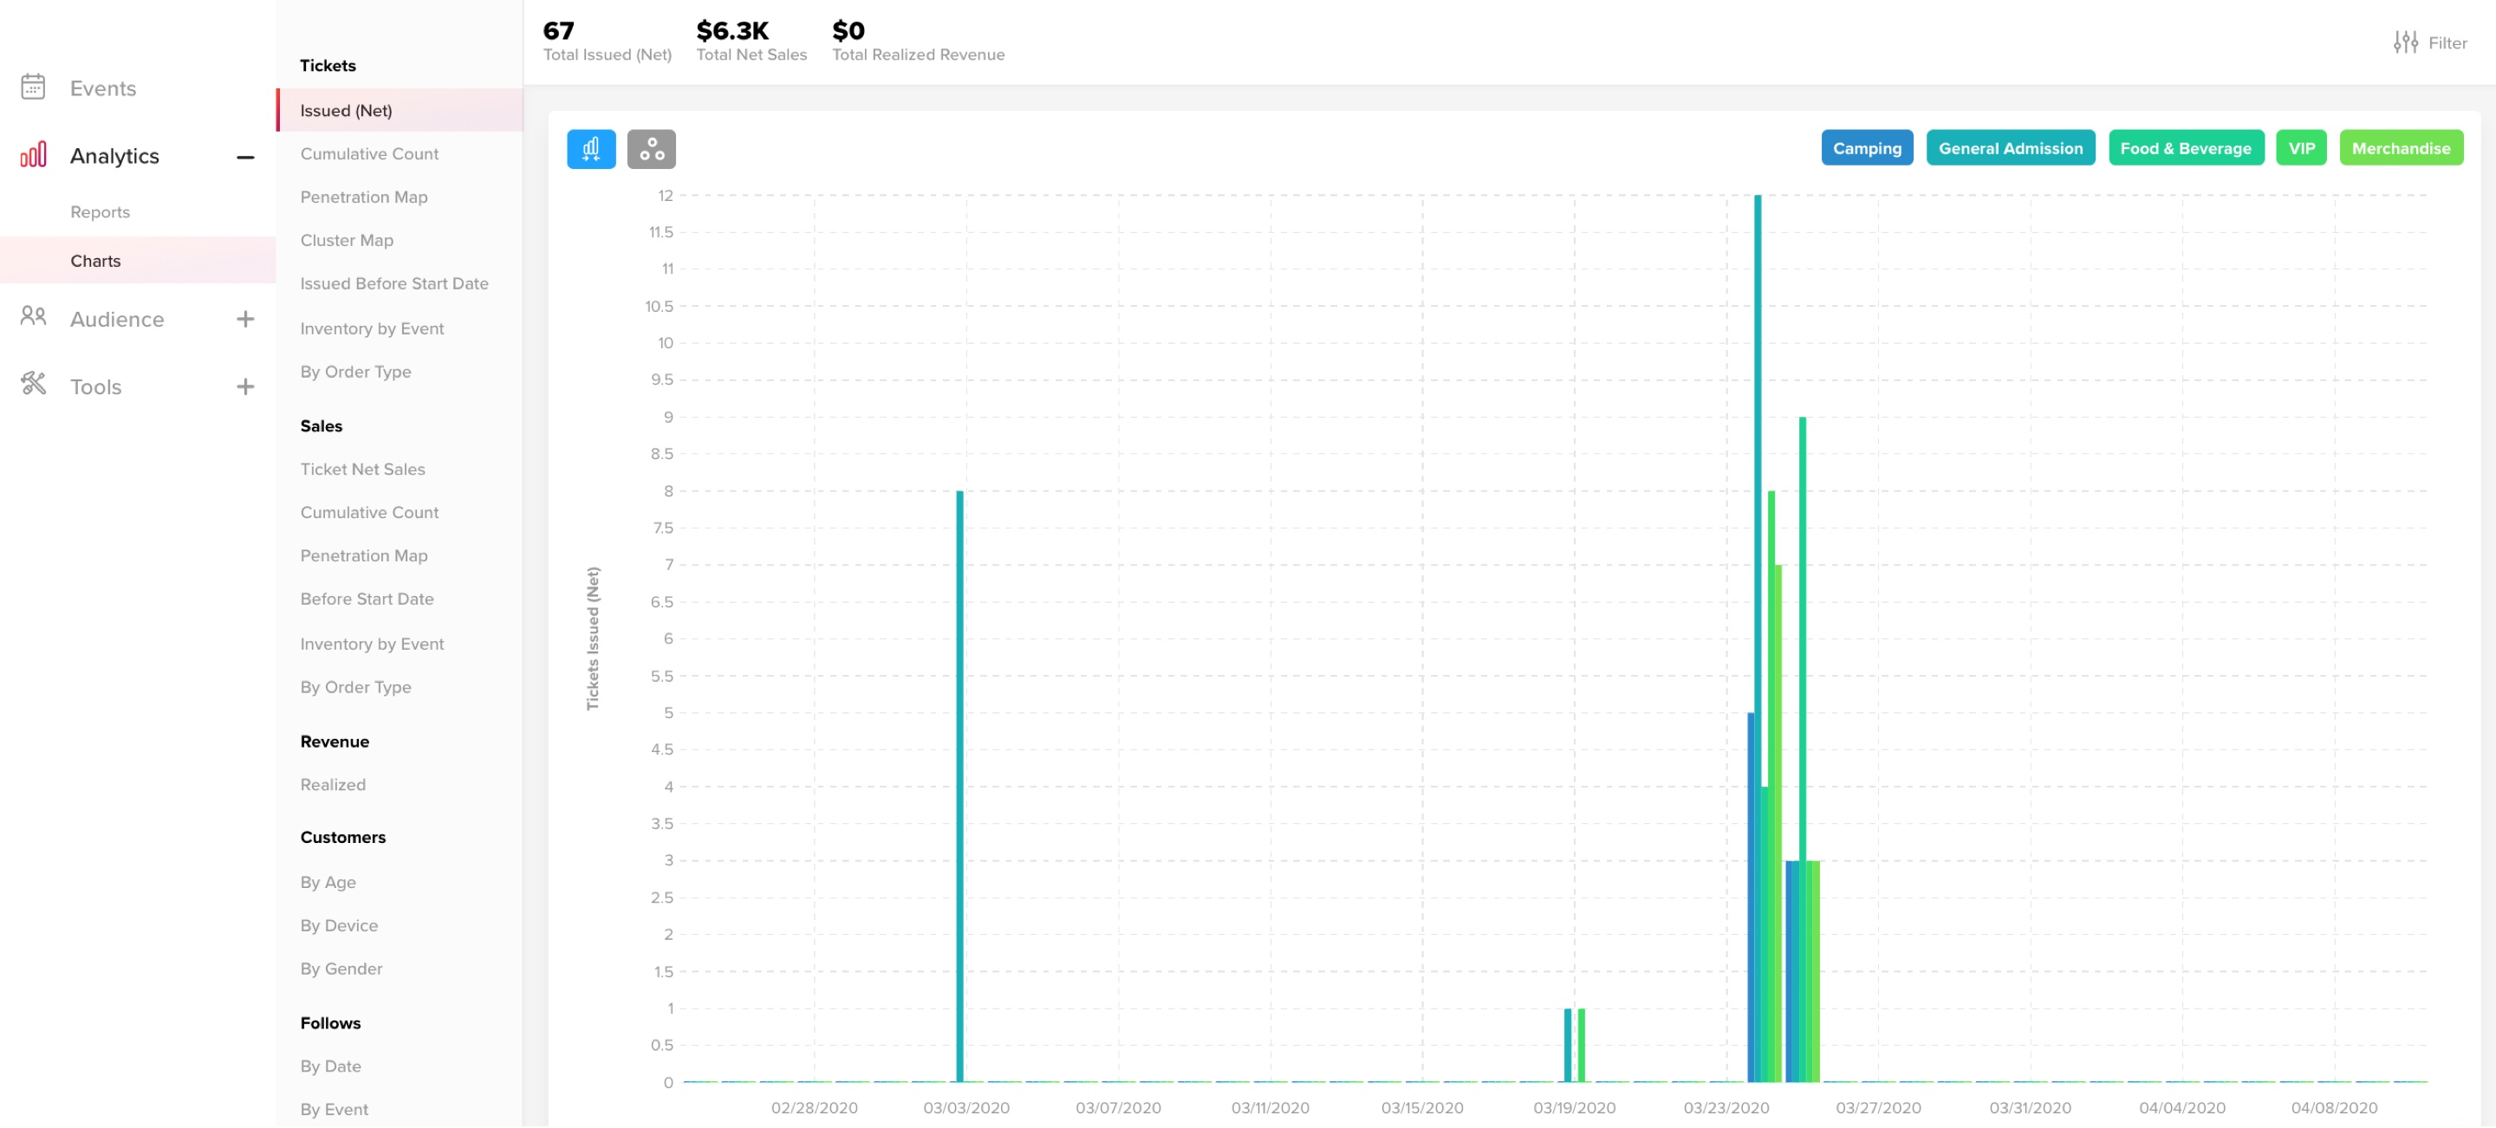Click the Tickets section heading
This screenshot has width=2496, height=1128.
click(328, 66)
